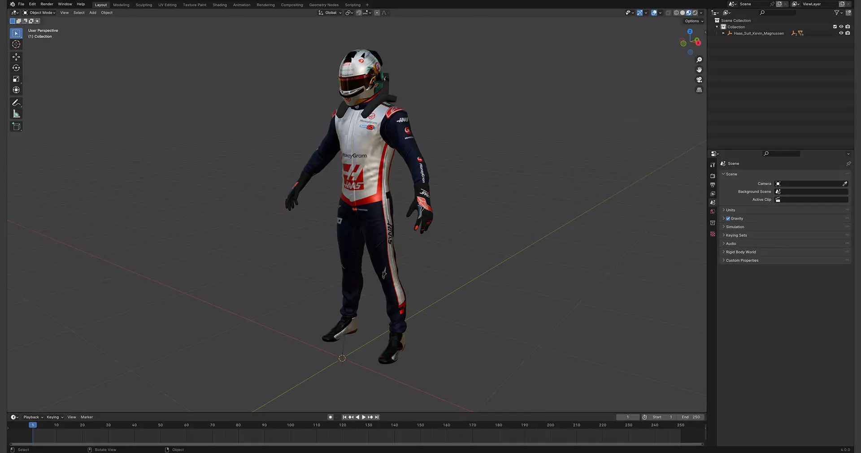Click the camera eyedropper icon
Image resolution: width=861 pixels, height=453 pixels.
pyautogui.click(x=845, y=183)
